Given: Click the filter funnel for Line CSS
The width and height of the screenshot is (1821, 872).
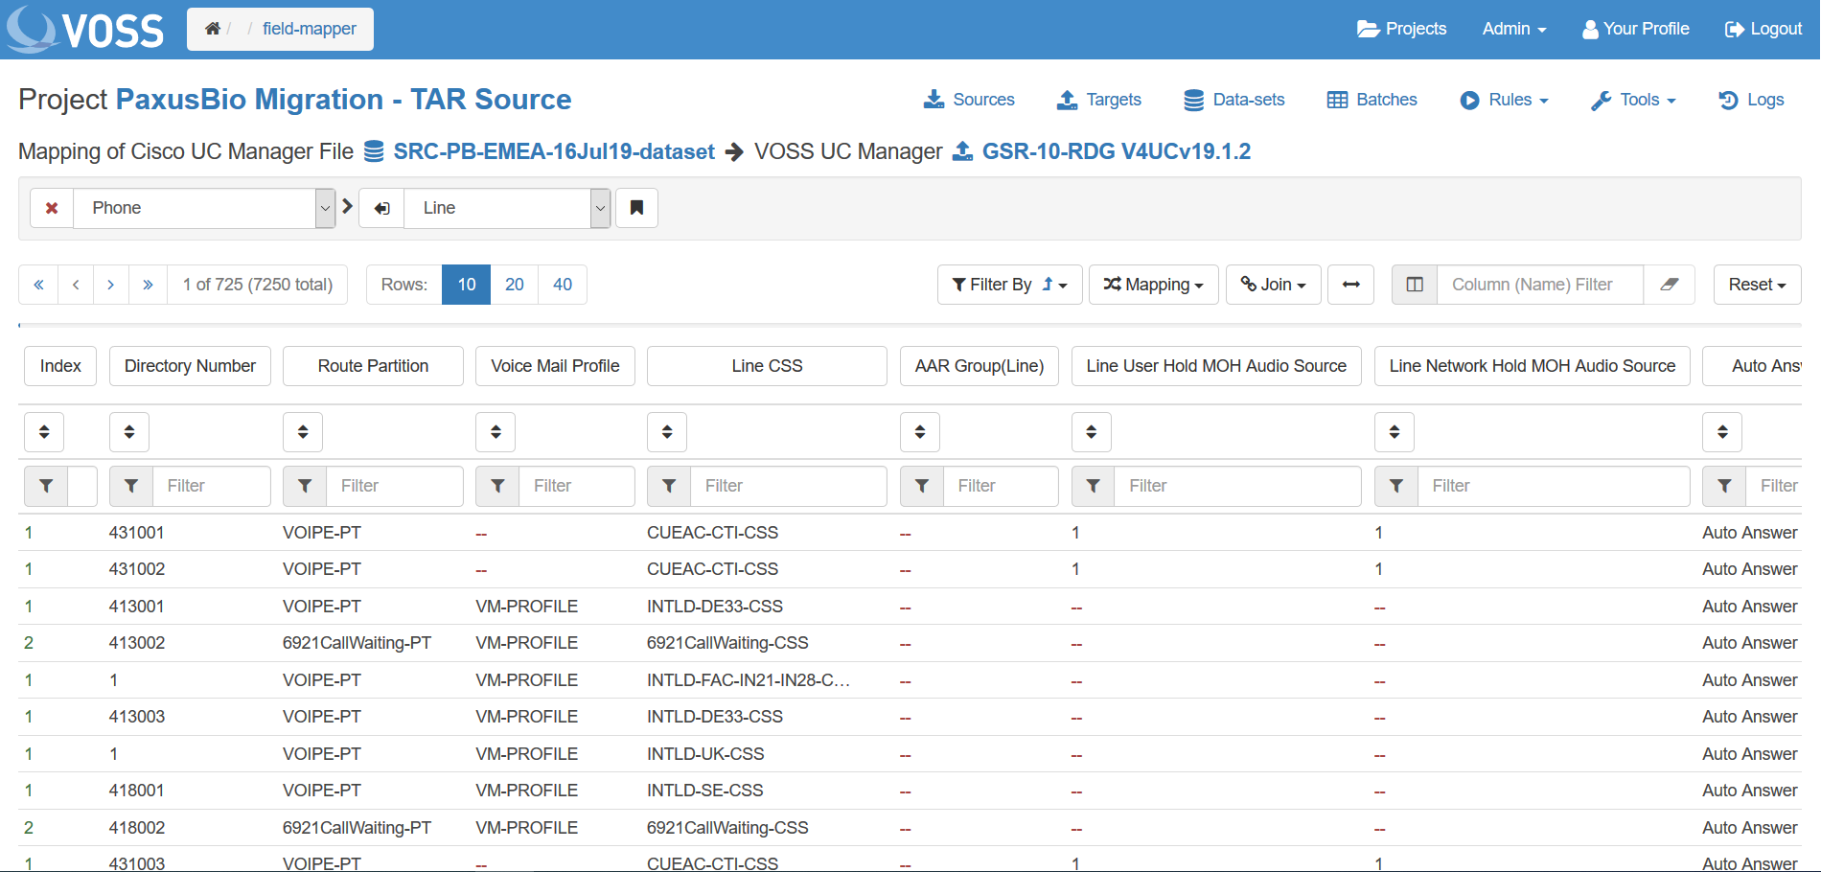Looking at the screenshot, I should pyautogui.click(x=669, y=486).
